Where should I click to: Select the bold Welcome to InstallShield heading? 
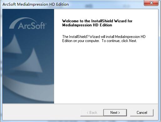tap(97, 21)
